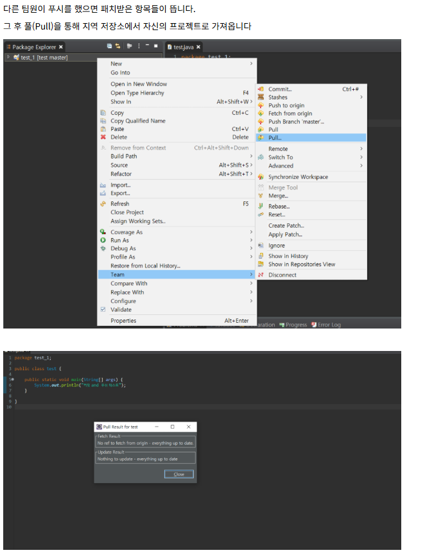The height and width of the screenshot is (555, 425).
Task: Expand the Profile As submenu arrow
Action: tap(251, 257)
